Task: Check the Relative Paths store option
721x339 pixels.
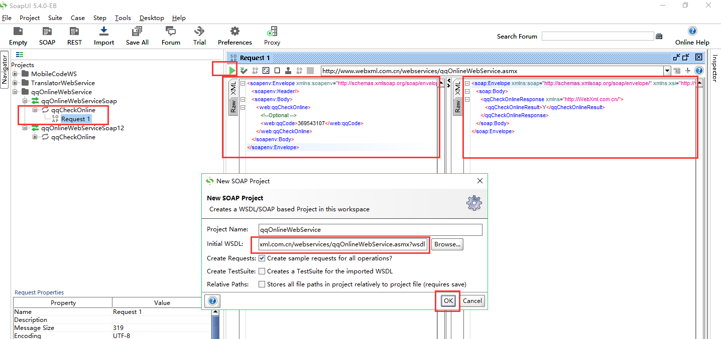Action: pos(262,284)
